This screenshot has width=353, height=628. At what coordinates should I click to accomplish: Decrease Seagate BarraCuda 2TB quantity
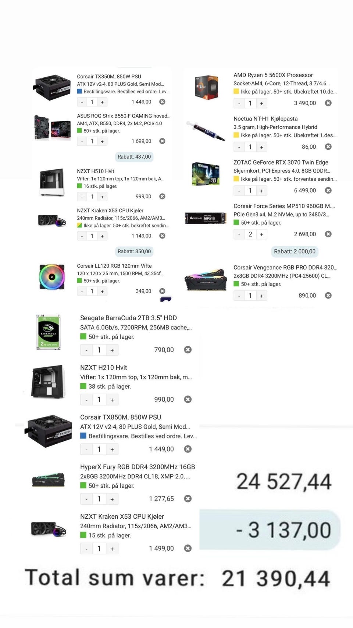tap(86, 350)
